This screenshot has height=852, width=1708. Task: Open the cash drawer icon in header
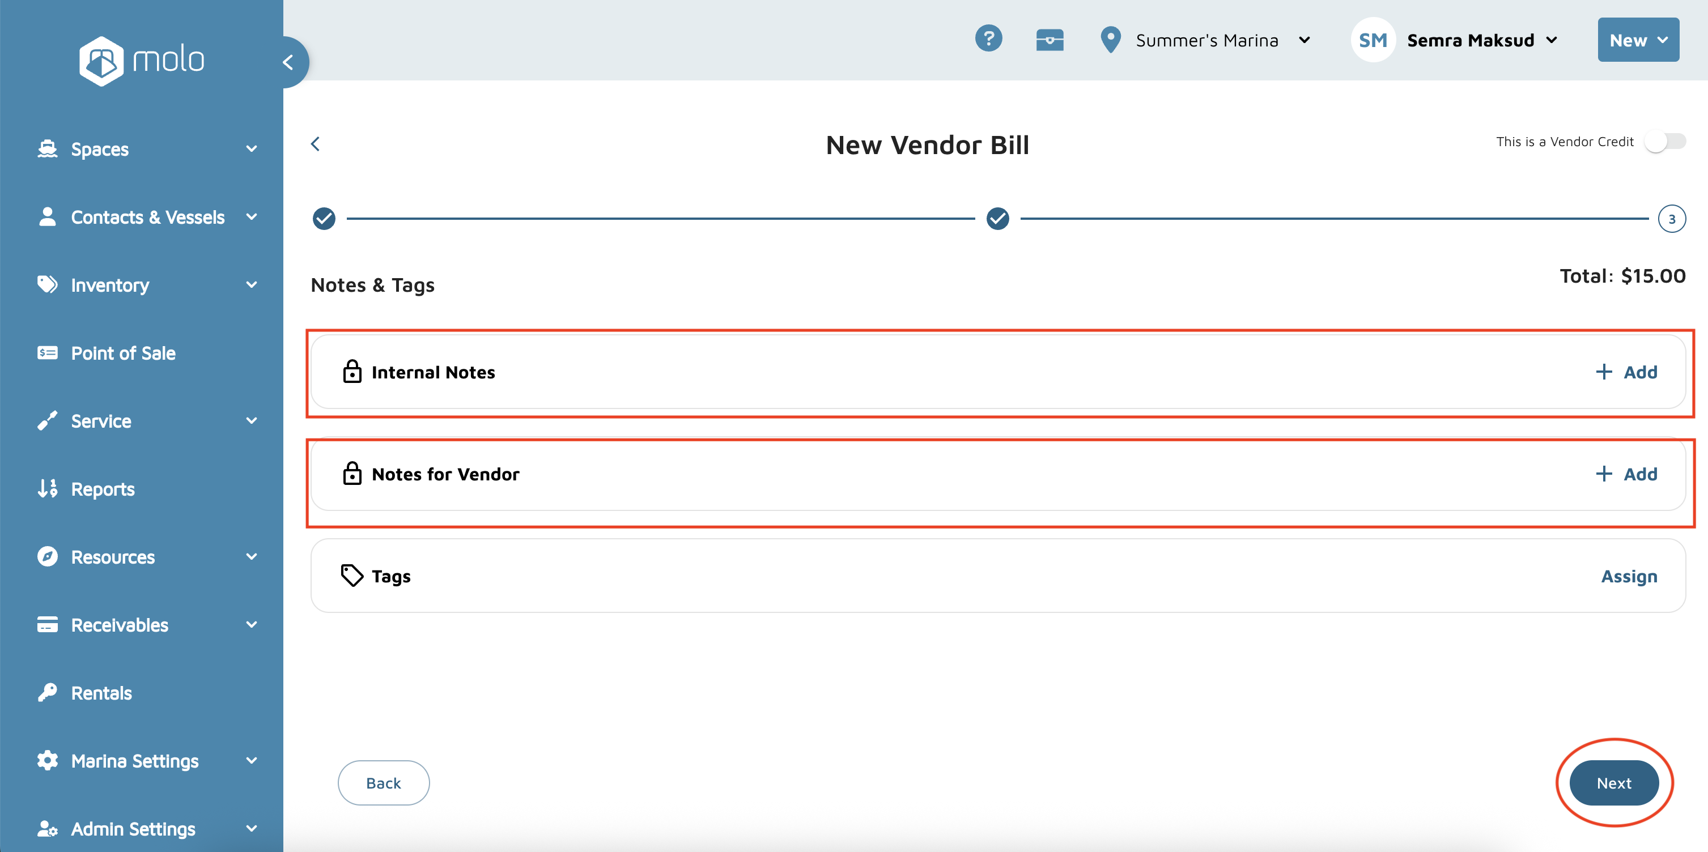tap(1050, 40)
